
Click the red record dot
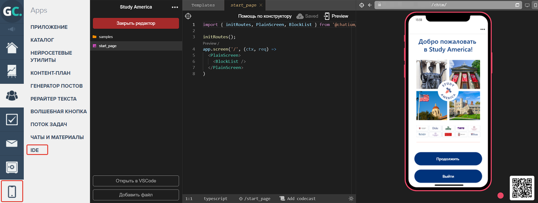click(500, 195)
